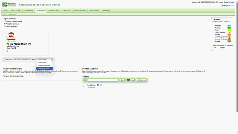The width and height of the screenshot is (238, 134).
Task: Select student Morales Acevedo Adrián
Action: click(x=5, y=22)
